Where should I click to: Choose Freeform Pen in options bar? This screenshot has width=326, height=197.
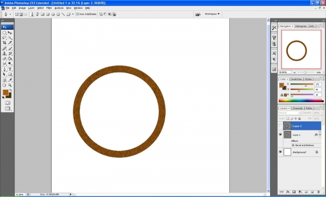pos(37,14)
